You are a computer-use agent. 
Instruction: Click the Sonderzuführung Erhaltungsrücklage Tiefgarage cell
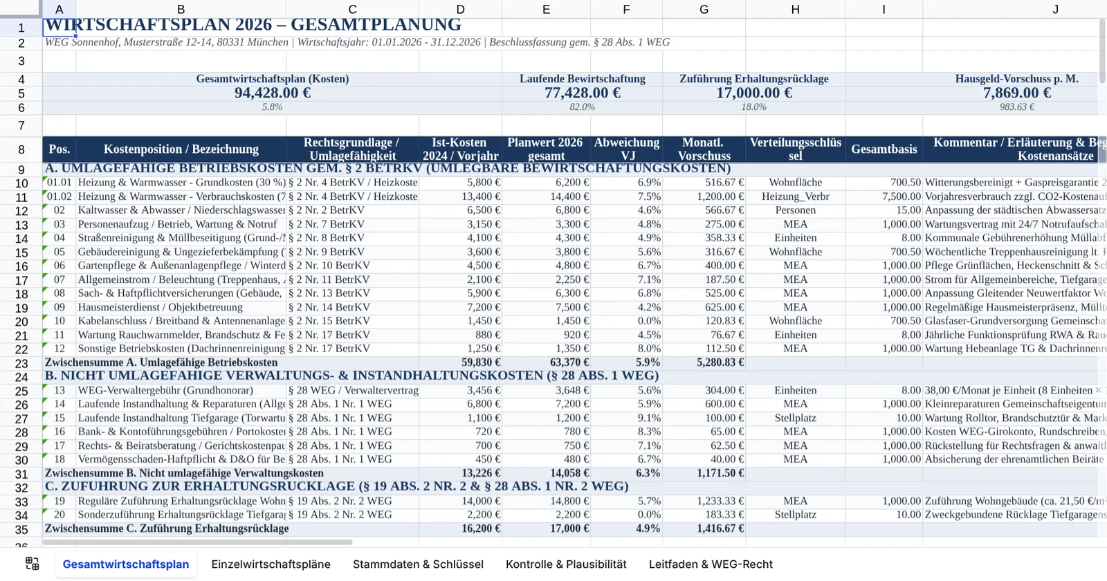pos(181,515)
